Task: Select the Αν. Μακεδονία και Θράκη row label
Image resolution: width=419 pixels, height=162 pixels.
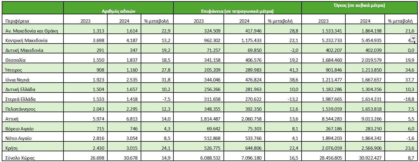Action: click(x=32, y=30)
